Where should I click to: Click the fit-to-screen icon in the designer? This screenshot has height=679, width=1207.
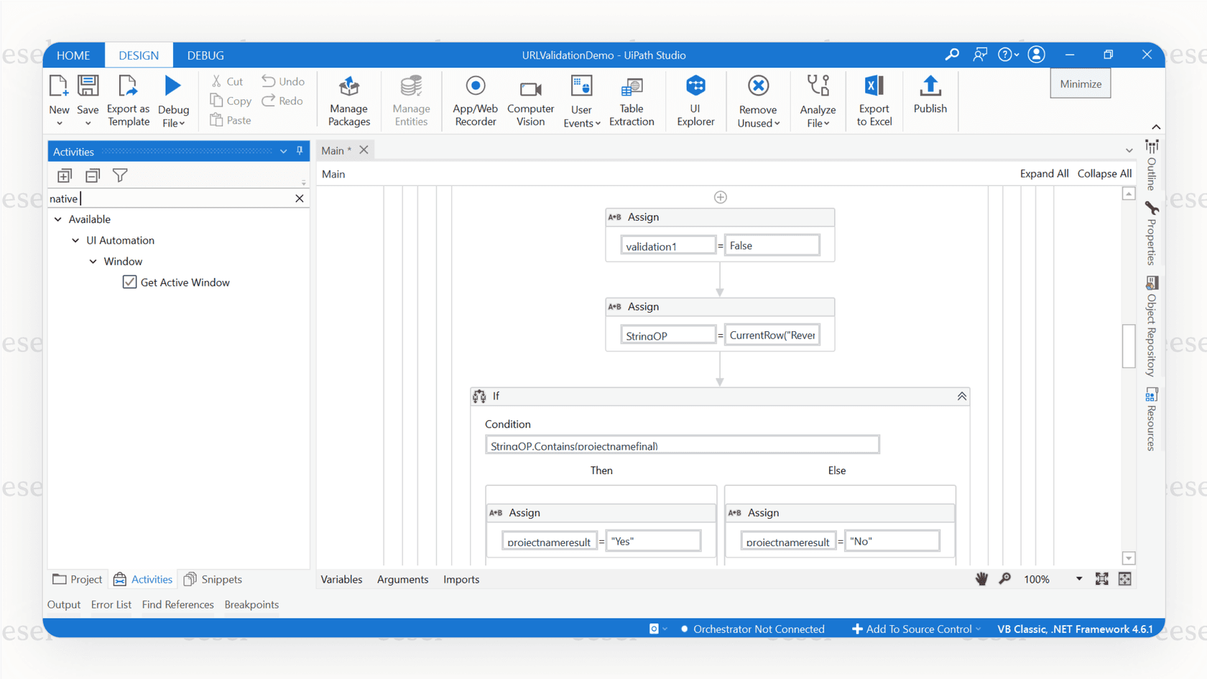pyautogui.click(x=1102, y=578)
